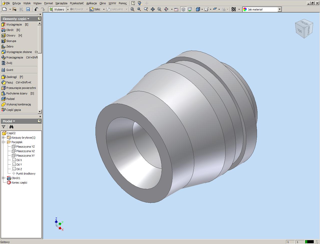Viewport: 320px width, 244px height.
Task: Select Oś Z in model tree
Action: pyautogui.click(x=17, y=169)
